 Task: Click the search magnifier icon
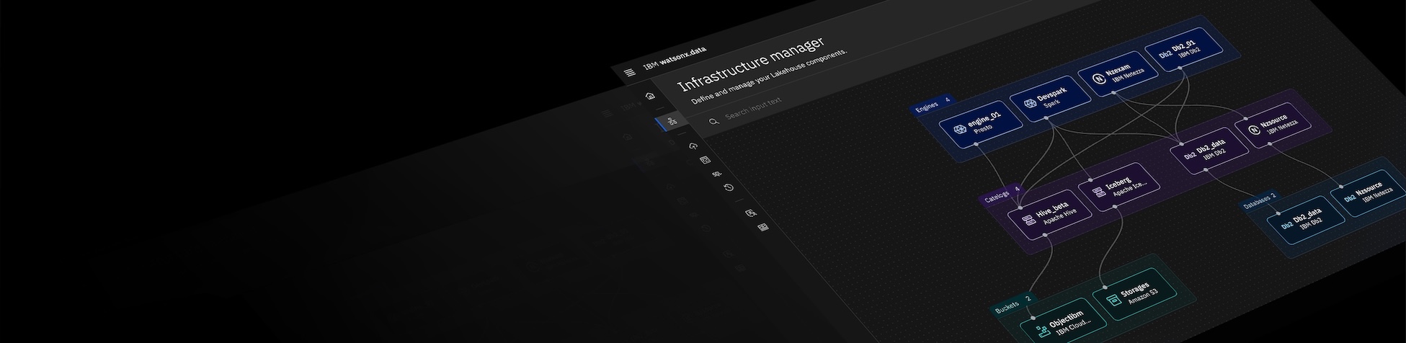pyautogui.click(x=713, y=122)
